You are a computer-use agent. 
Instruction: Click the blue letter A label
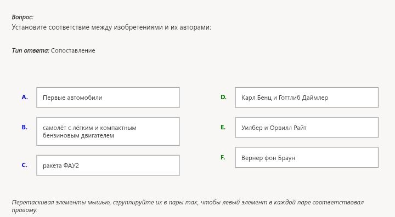tap(25, 97)
